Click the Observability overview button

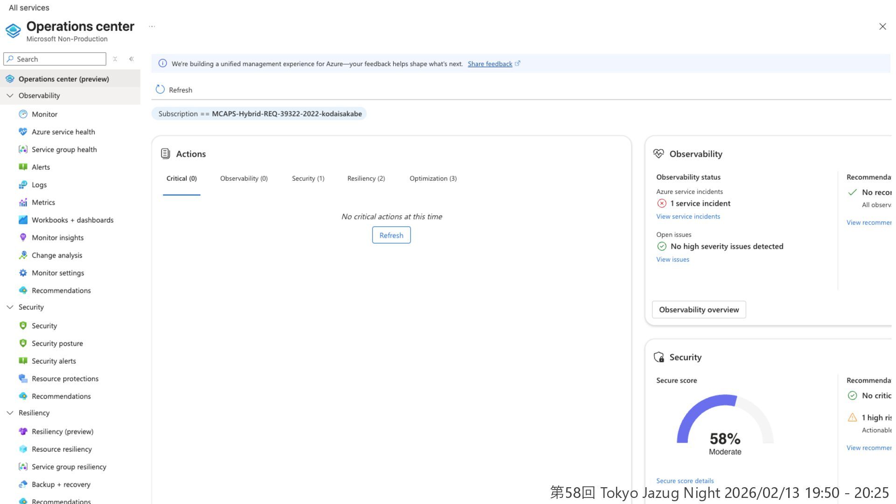(699, 310)
